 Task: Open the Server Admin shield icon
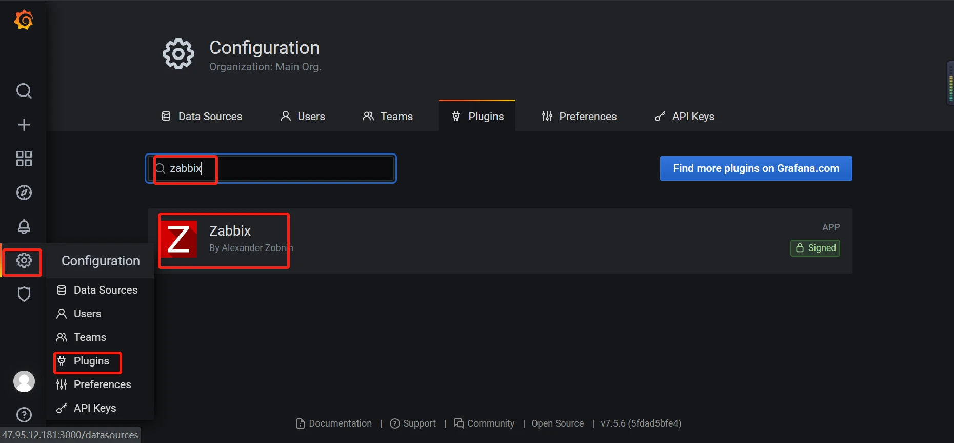24,294
